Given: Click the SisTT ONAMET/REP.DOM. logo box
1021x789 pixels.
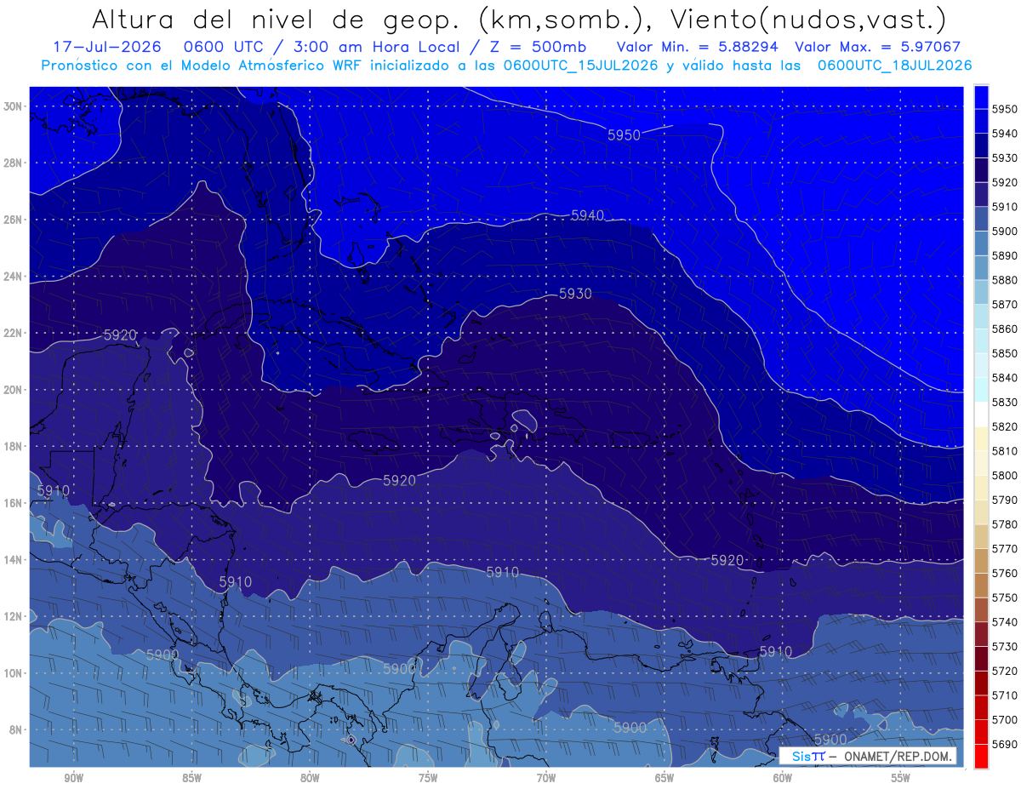Looking at the screenshot, I should pos(868,756).
